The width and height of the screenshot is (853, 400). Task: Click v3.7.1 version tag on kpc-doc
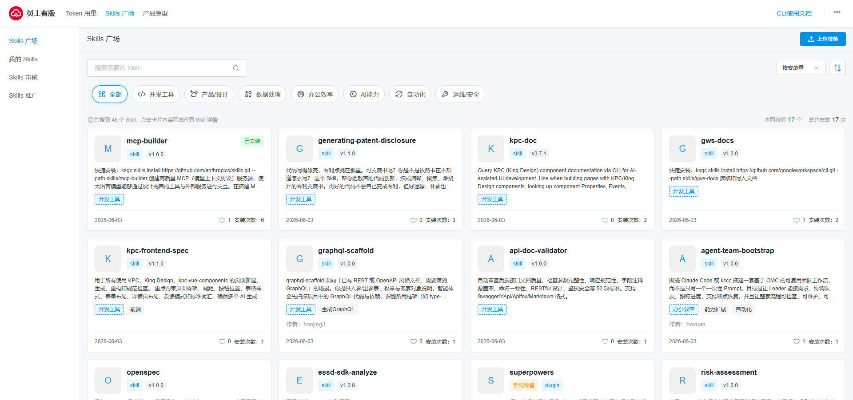coord(539,154)
